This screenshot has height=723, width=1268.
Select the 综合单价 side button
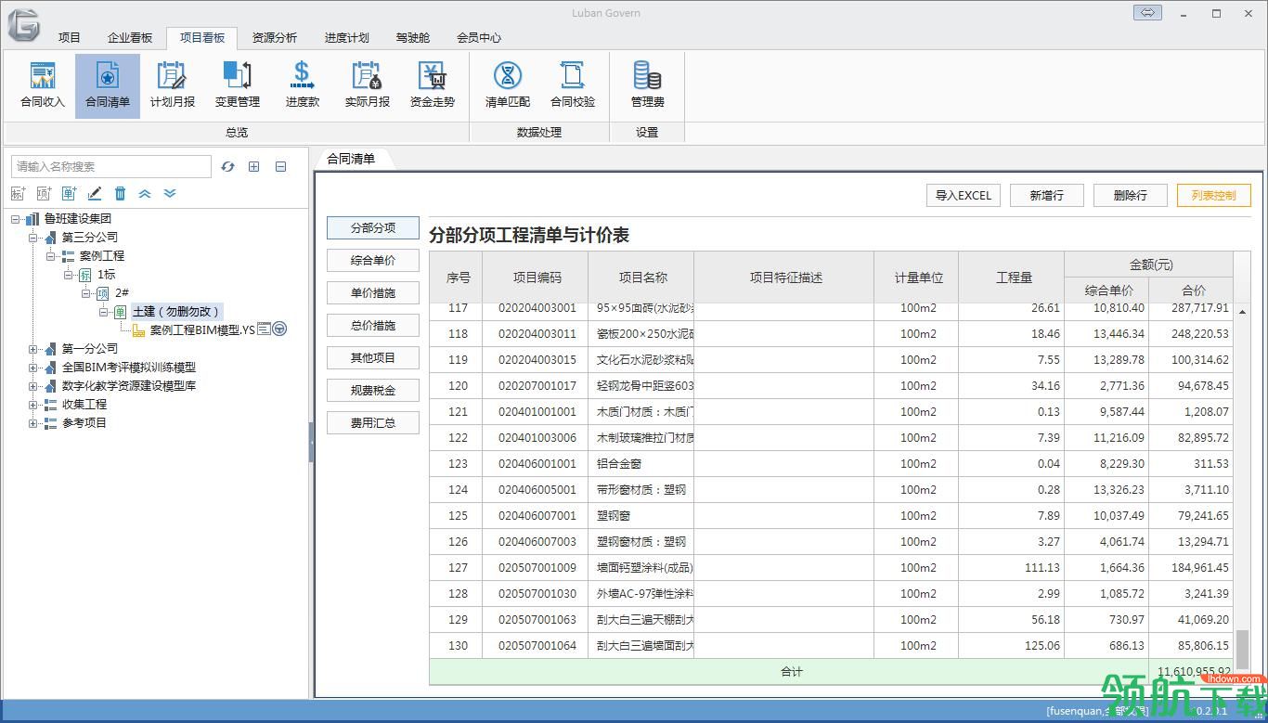point(373,261)
